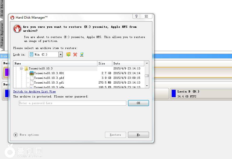Select the Yosemite10.10.3.pbf file
The width and height of the screenshot is (232, 159).
pos(49,78)
